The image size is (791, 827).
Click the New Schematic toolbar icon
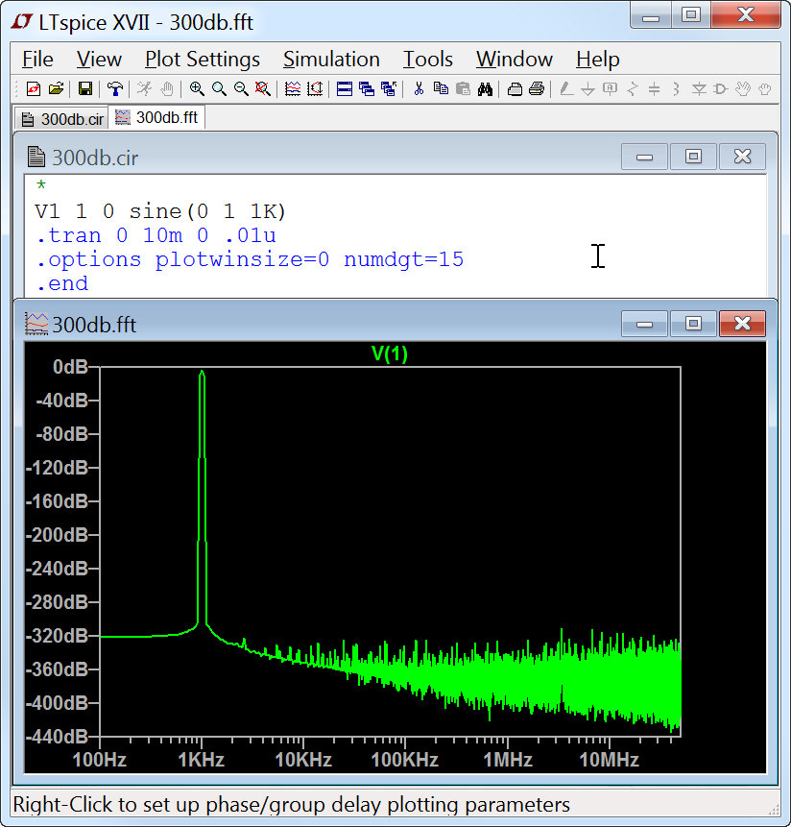pos(34,89)
